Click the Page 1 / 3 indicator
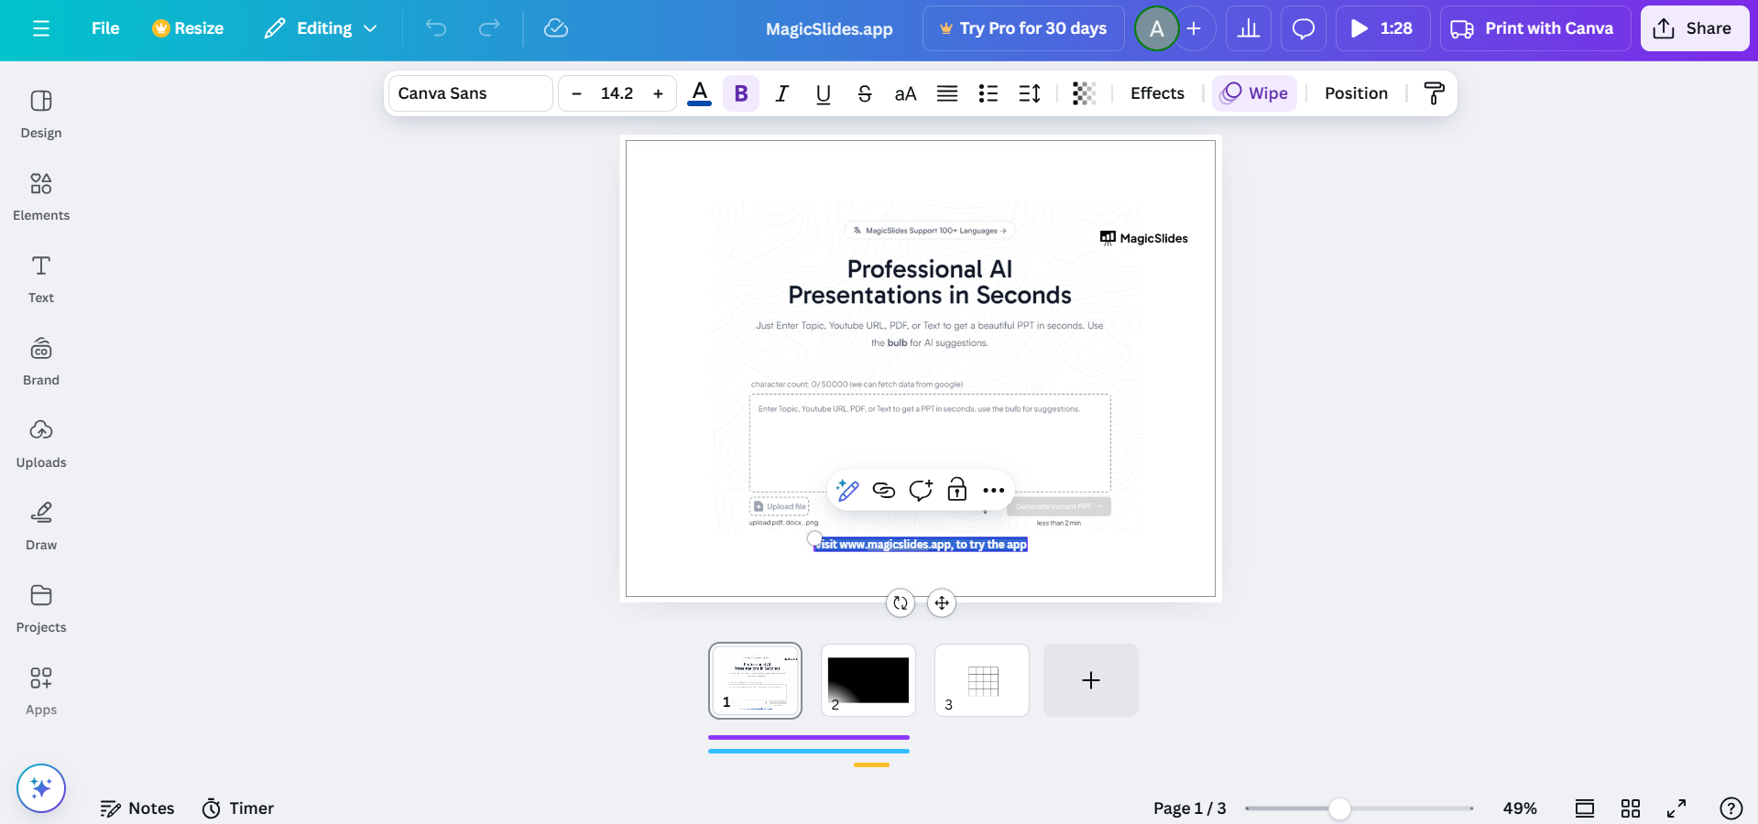 pos(1189,808)
